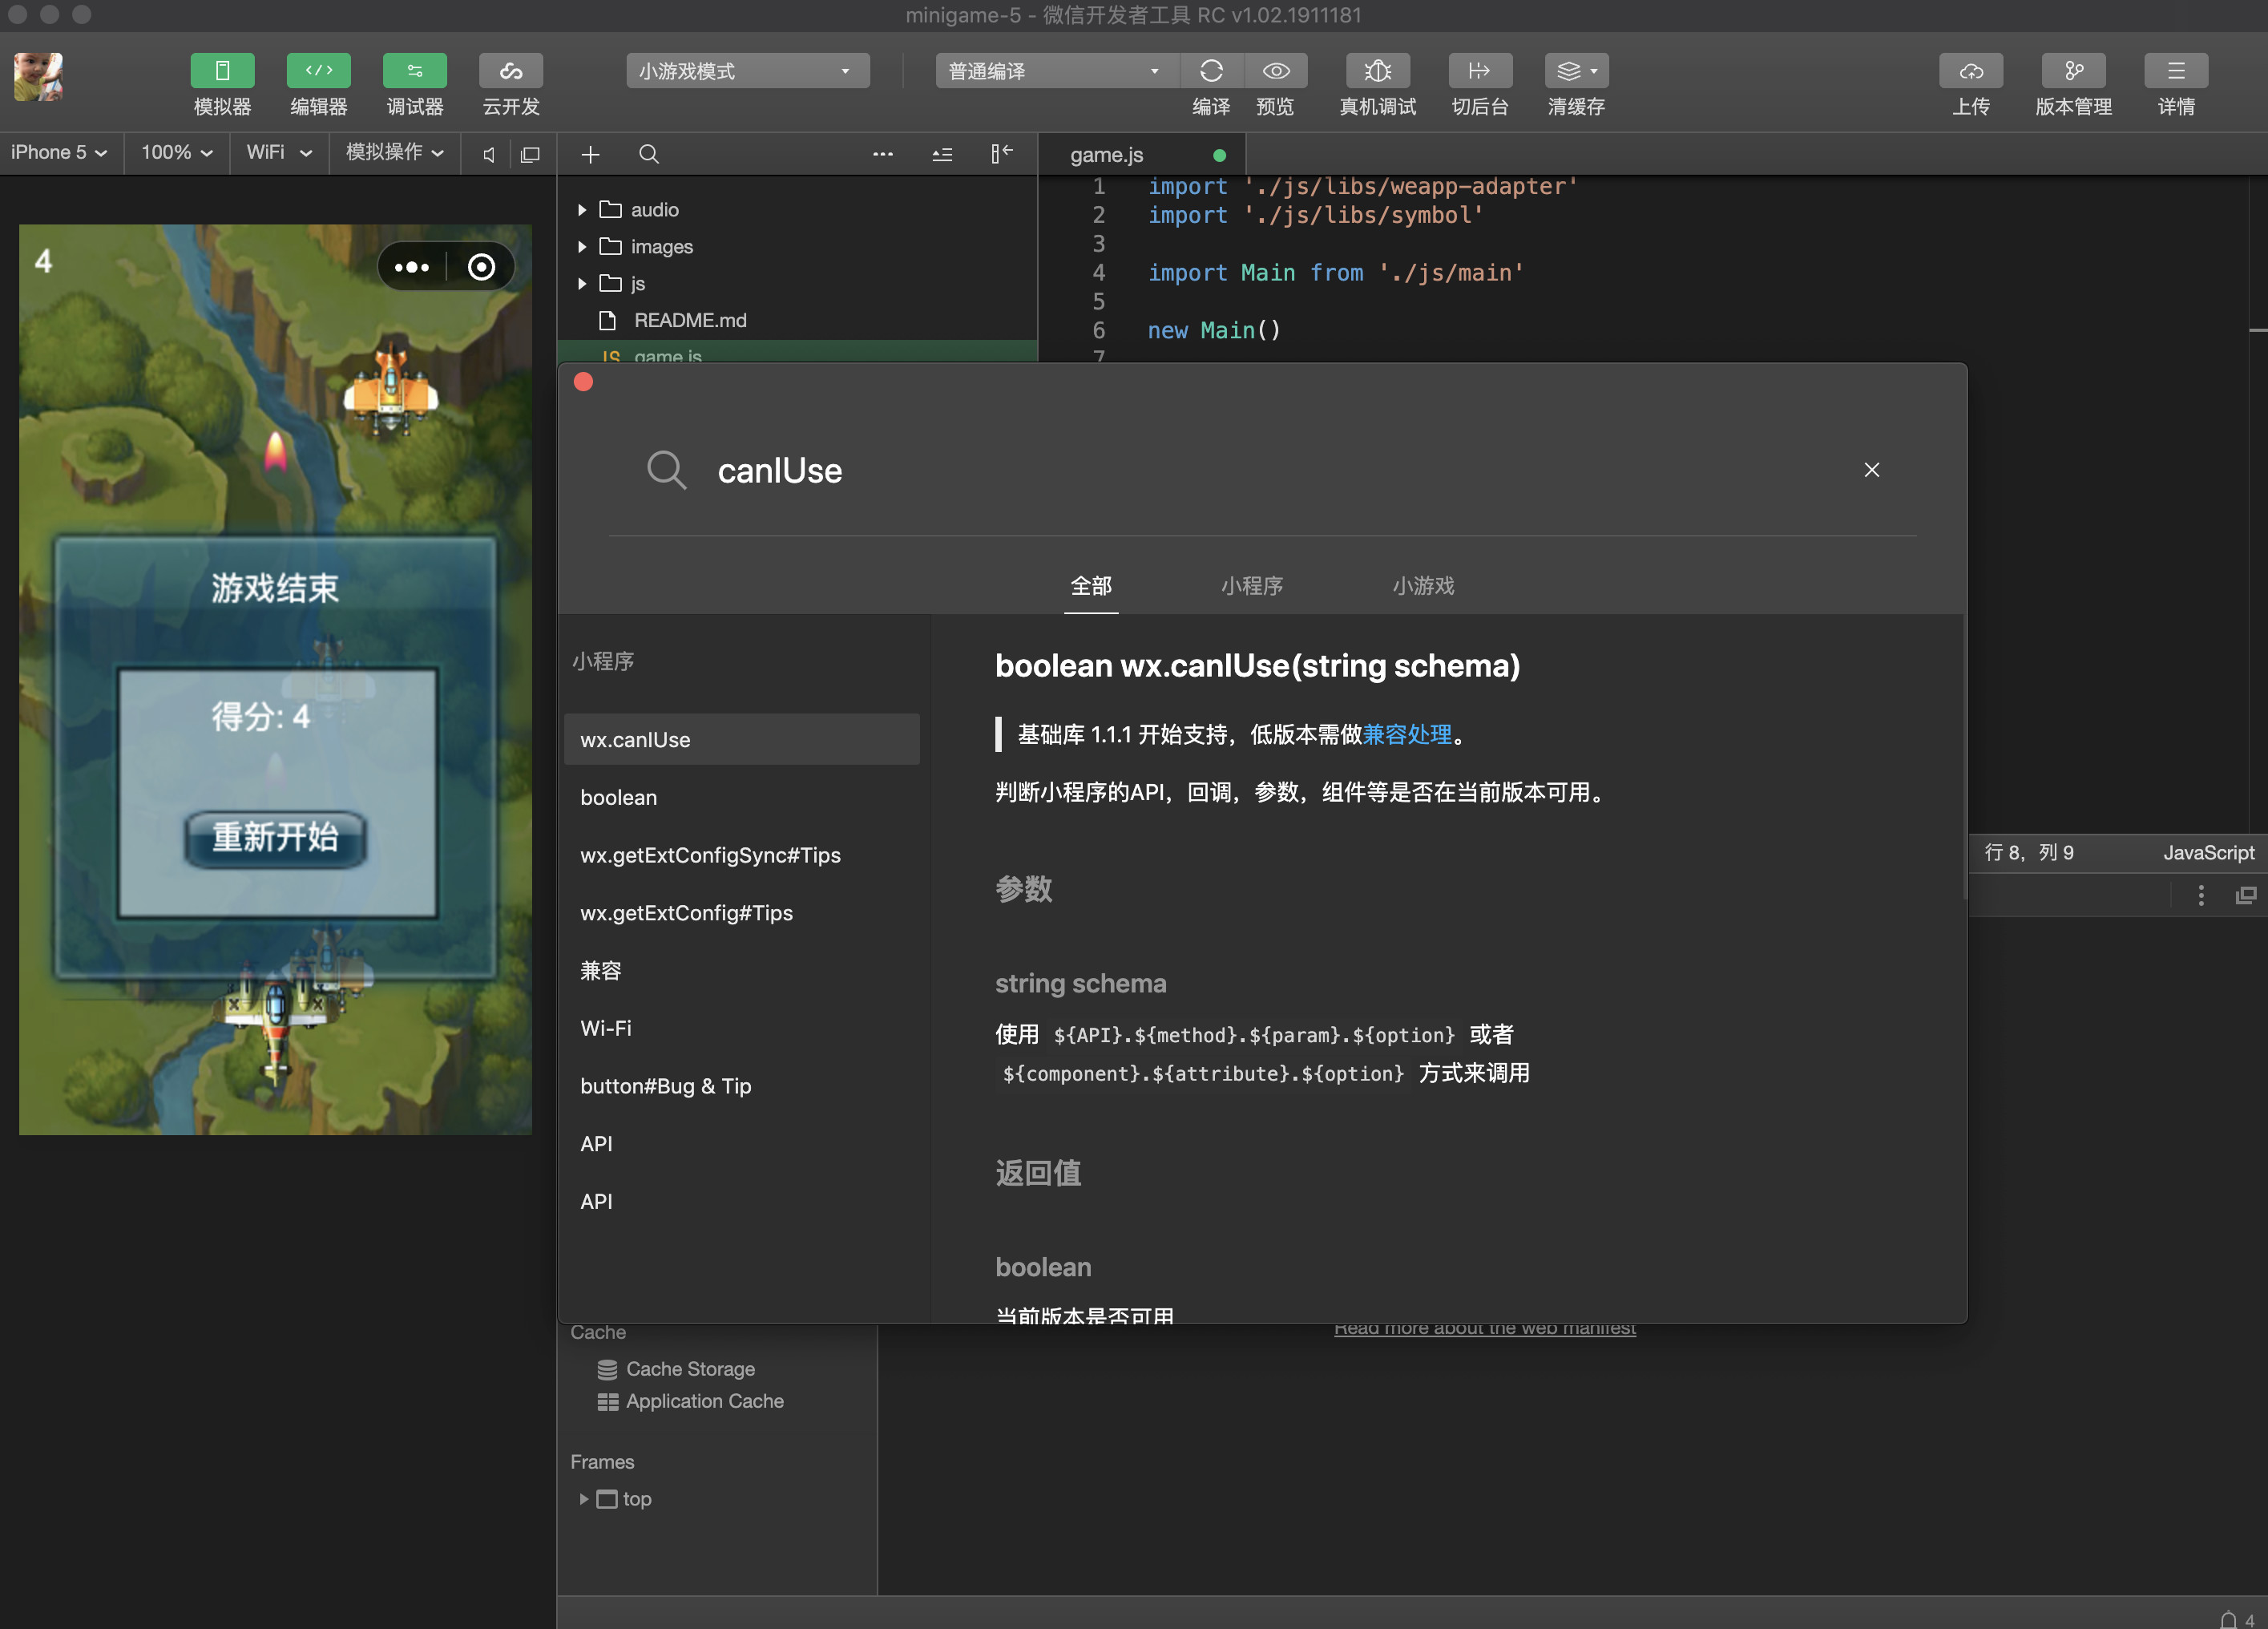The height and width of the screenshot is (1629, 2268).
Task: Click the collapse-all folders icon
Action: click(942, 155)
